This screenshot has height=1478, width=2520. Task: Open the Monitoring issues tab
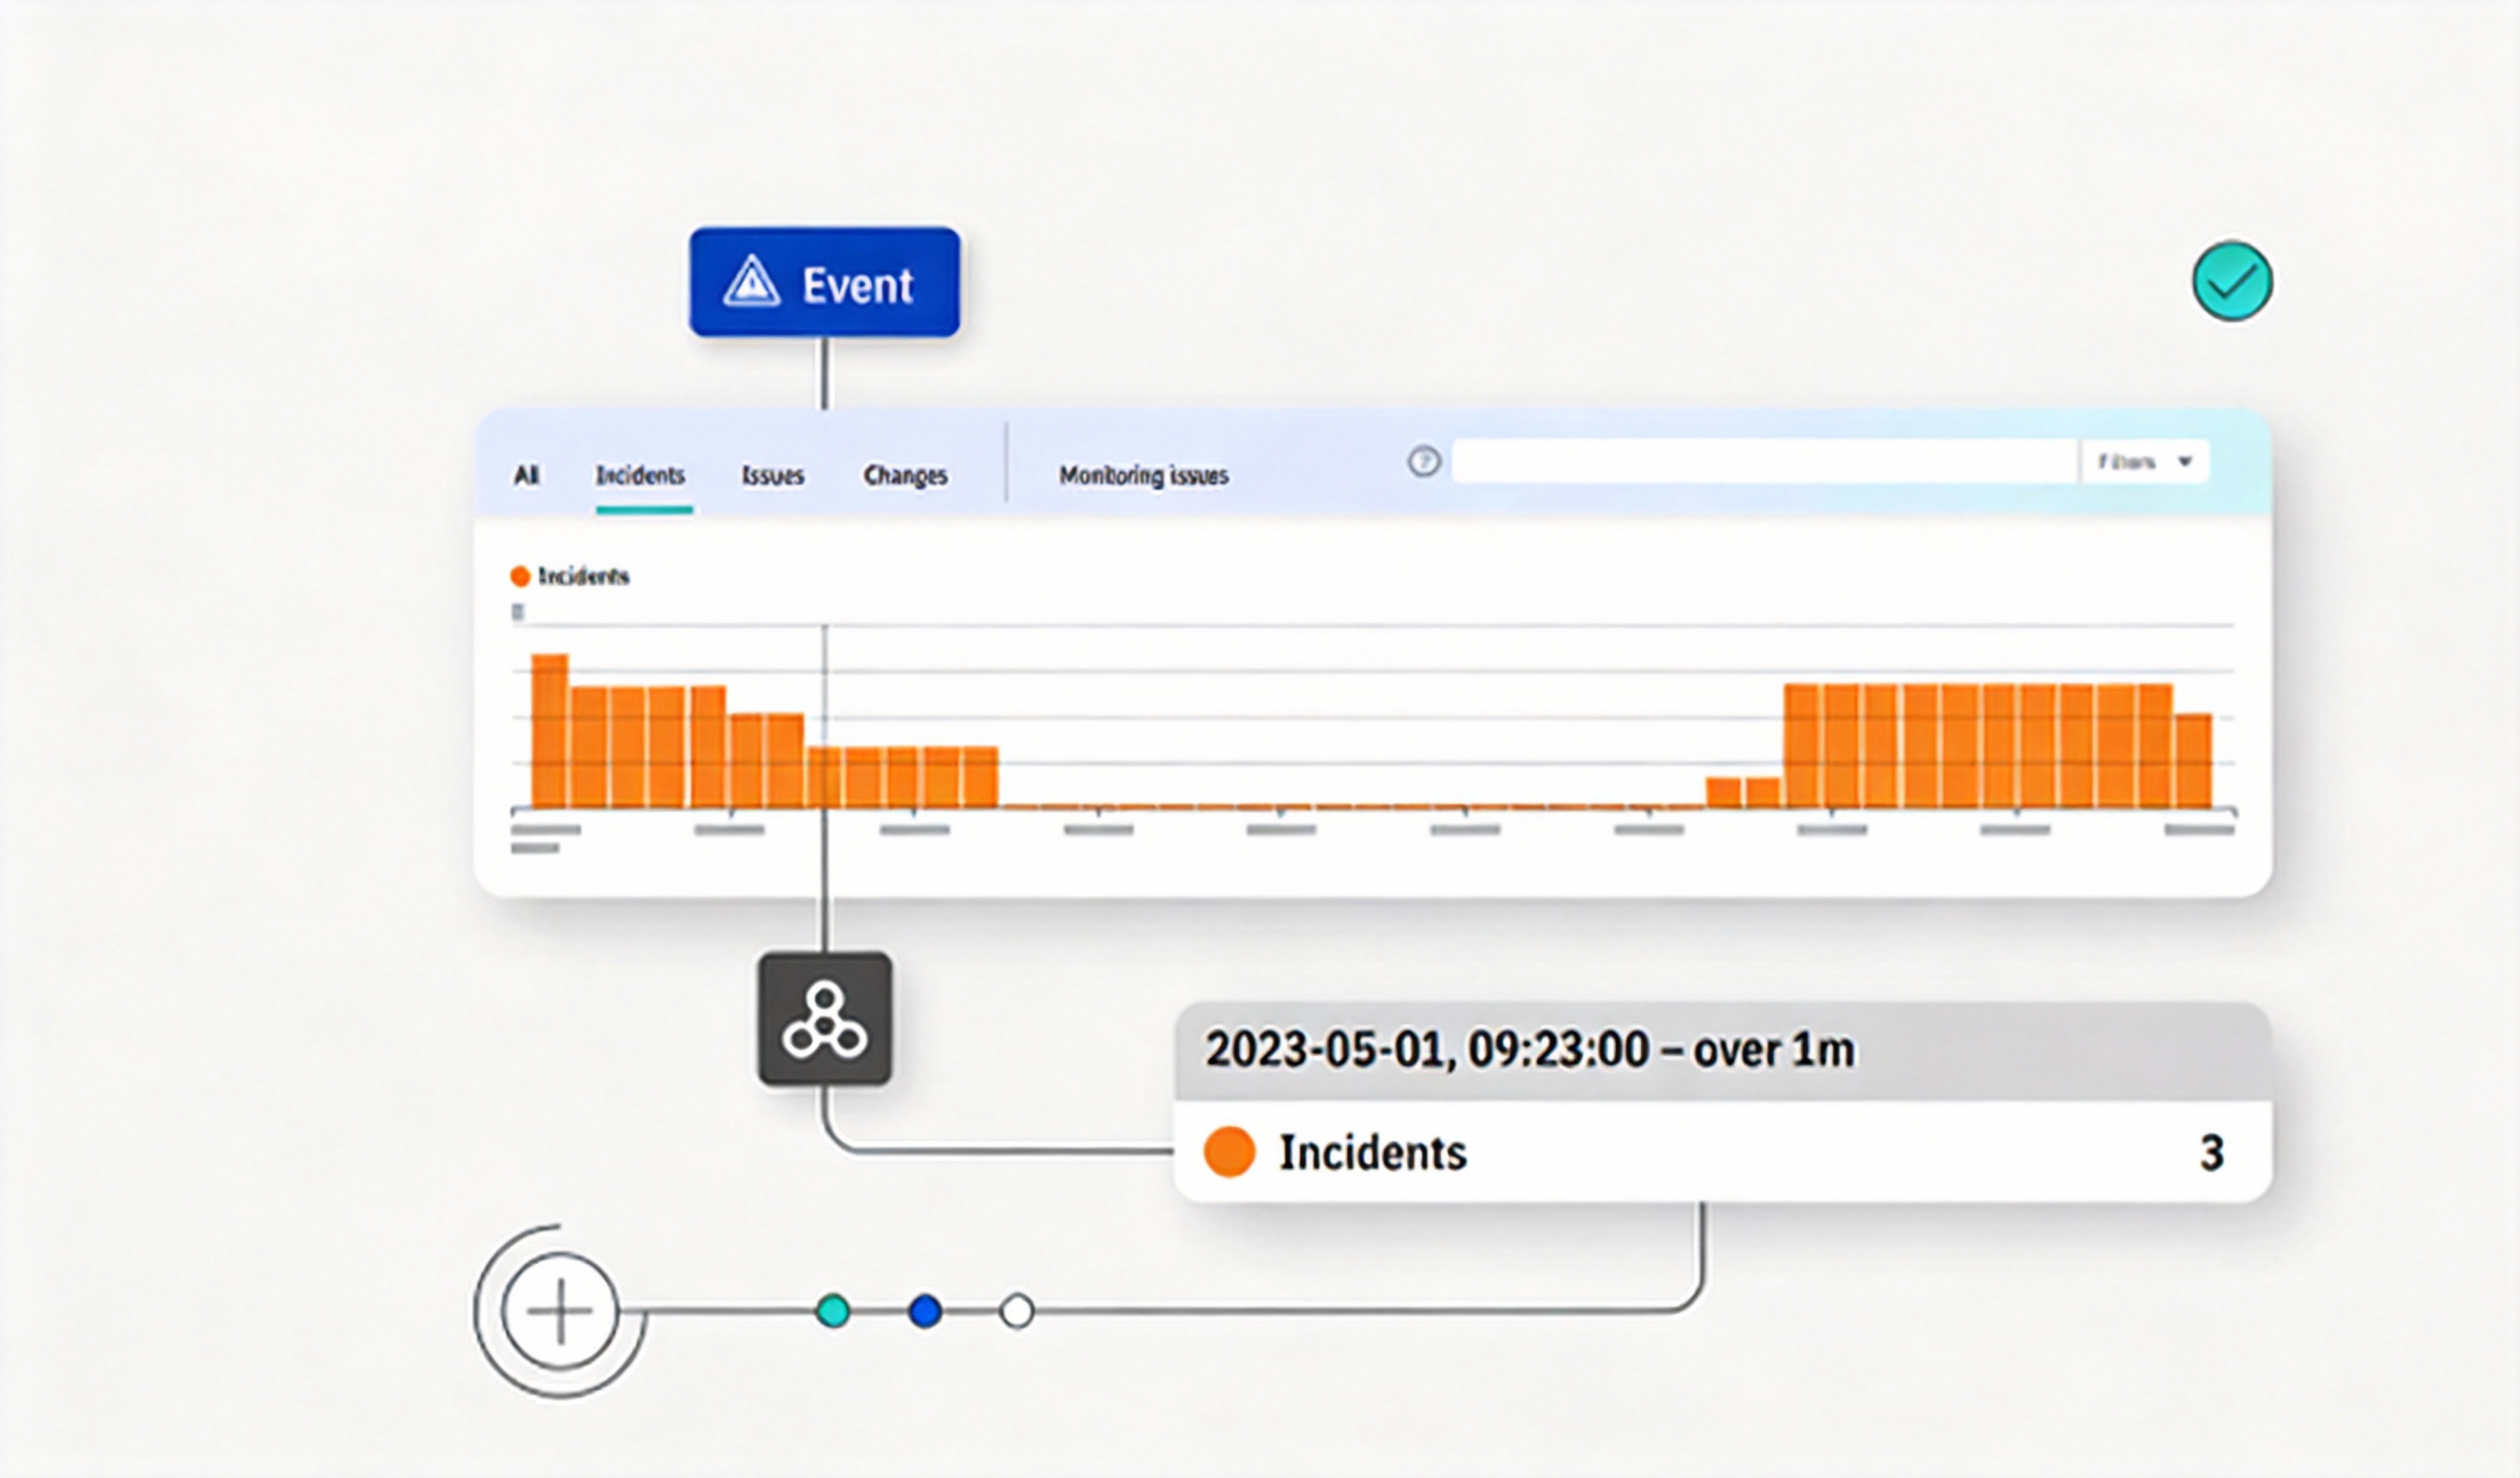click(1143, 475)
